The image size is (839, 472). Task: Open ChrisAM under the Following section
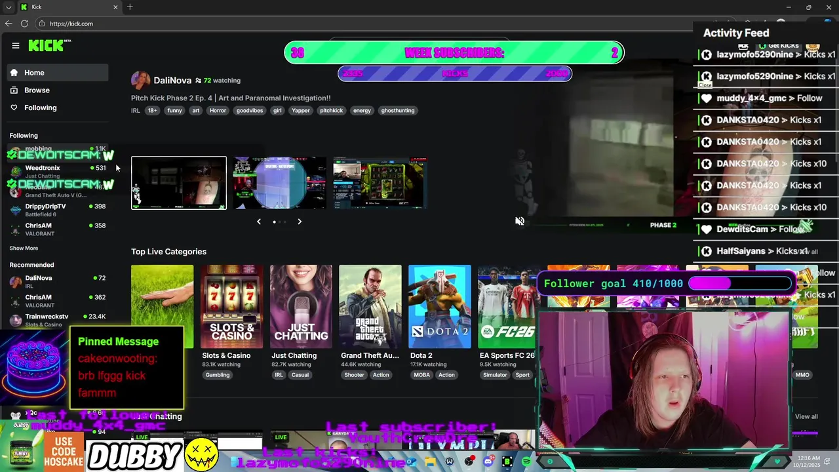tap(58, 229)
